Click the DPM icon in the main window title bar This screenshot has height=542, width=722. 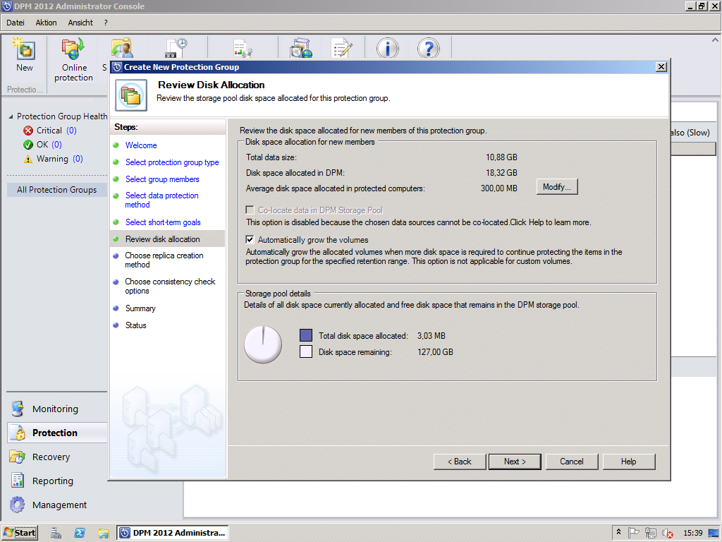coord(7,6)
